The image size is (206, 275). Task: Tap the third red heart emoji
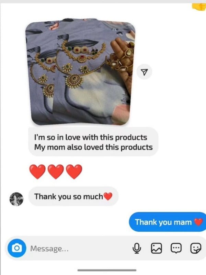tap(74, 172)
